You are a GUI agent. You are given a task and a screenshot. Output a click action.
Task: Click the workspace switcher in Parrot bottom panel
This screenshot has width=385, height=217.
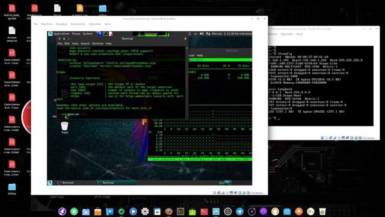[x=225, y=183]
